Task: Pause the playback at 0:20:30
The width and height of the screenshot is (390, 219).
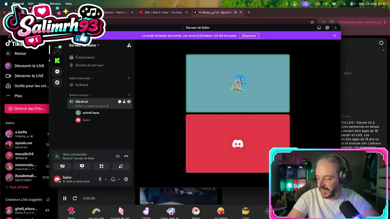Action: click(65, 198)
